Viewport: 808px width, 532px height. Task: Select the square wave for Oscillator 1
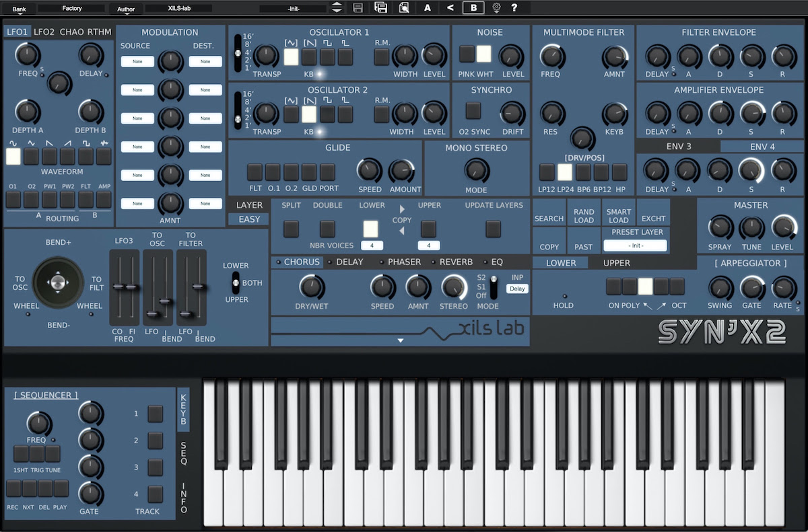tap(326, 56)
